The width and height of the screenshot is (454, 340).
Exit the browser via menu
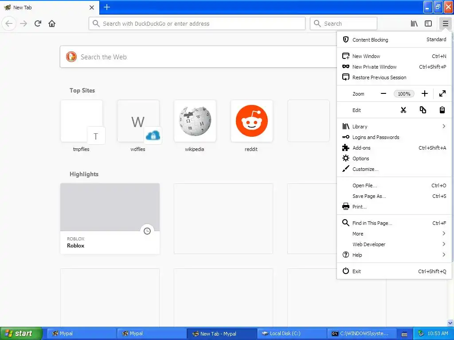[x=394, y=271]
